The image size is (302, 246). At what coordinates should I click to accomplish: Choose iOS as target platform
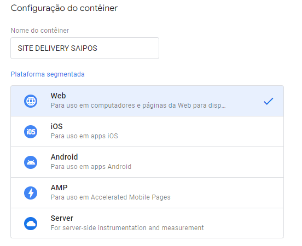pyautogui.click(x=147, y=131)
